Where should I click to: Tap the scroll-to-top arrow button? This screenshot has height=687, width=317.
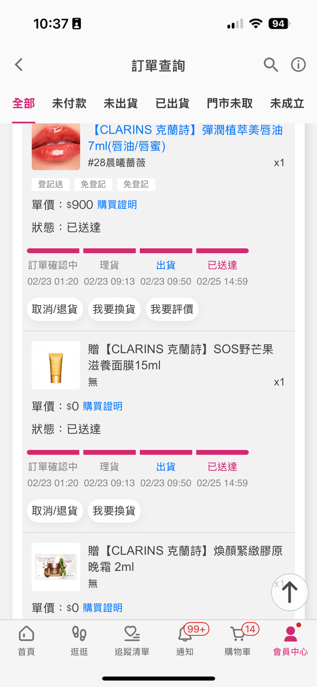click(290, 592)
